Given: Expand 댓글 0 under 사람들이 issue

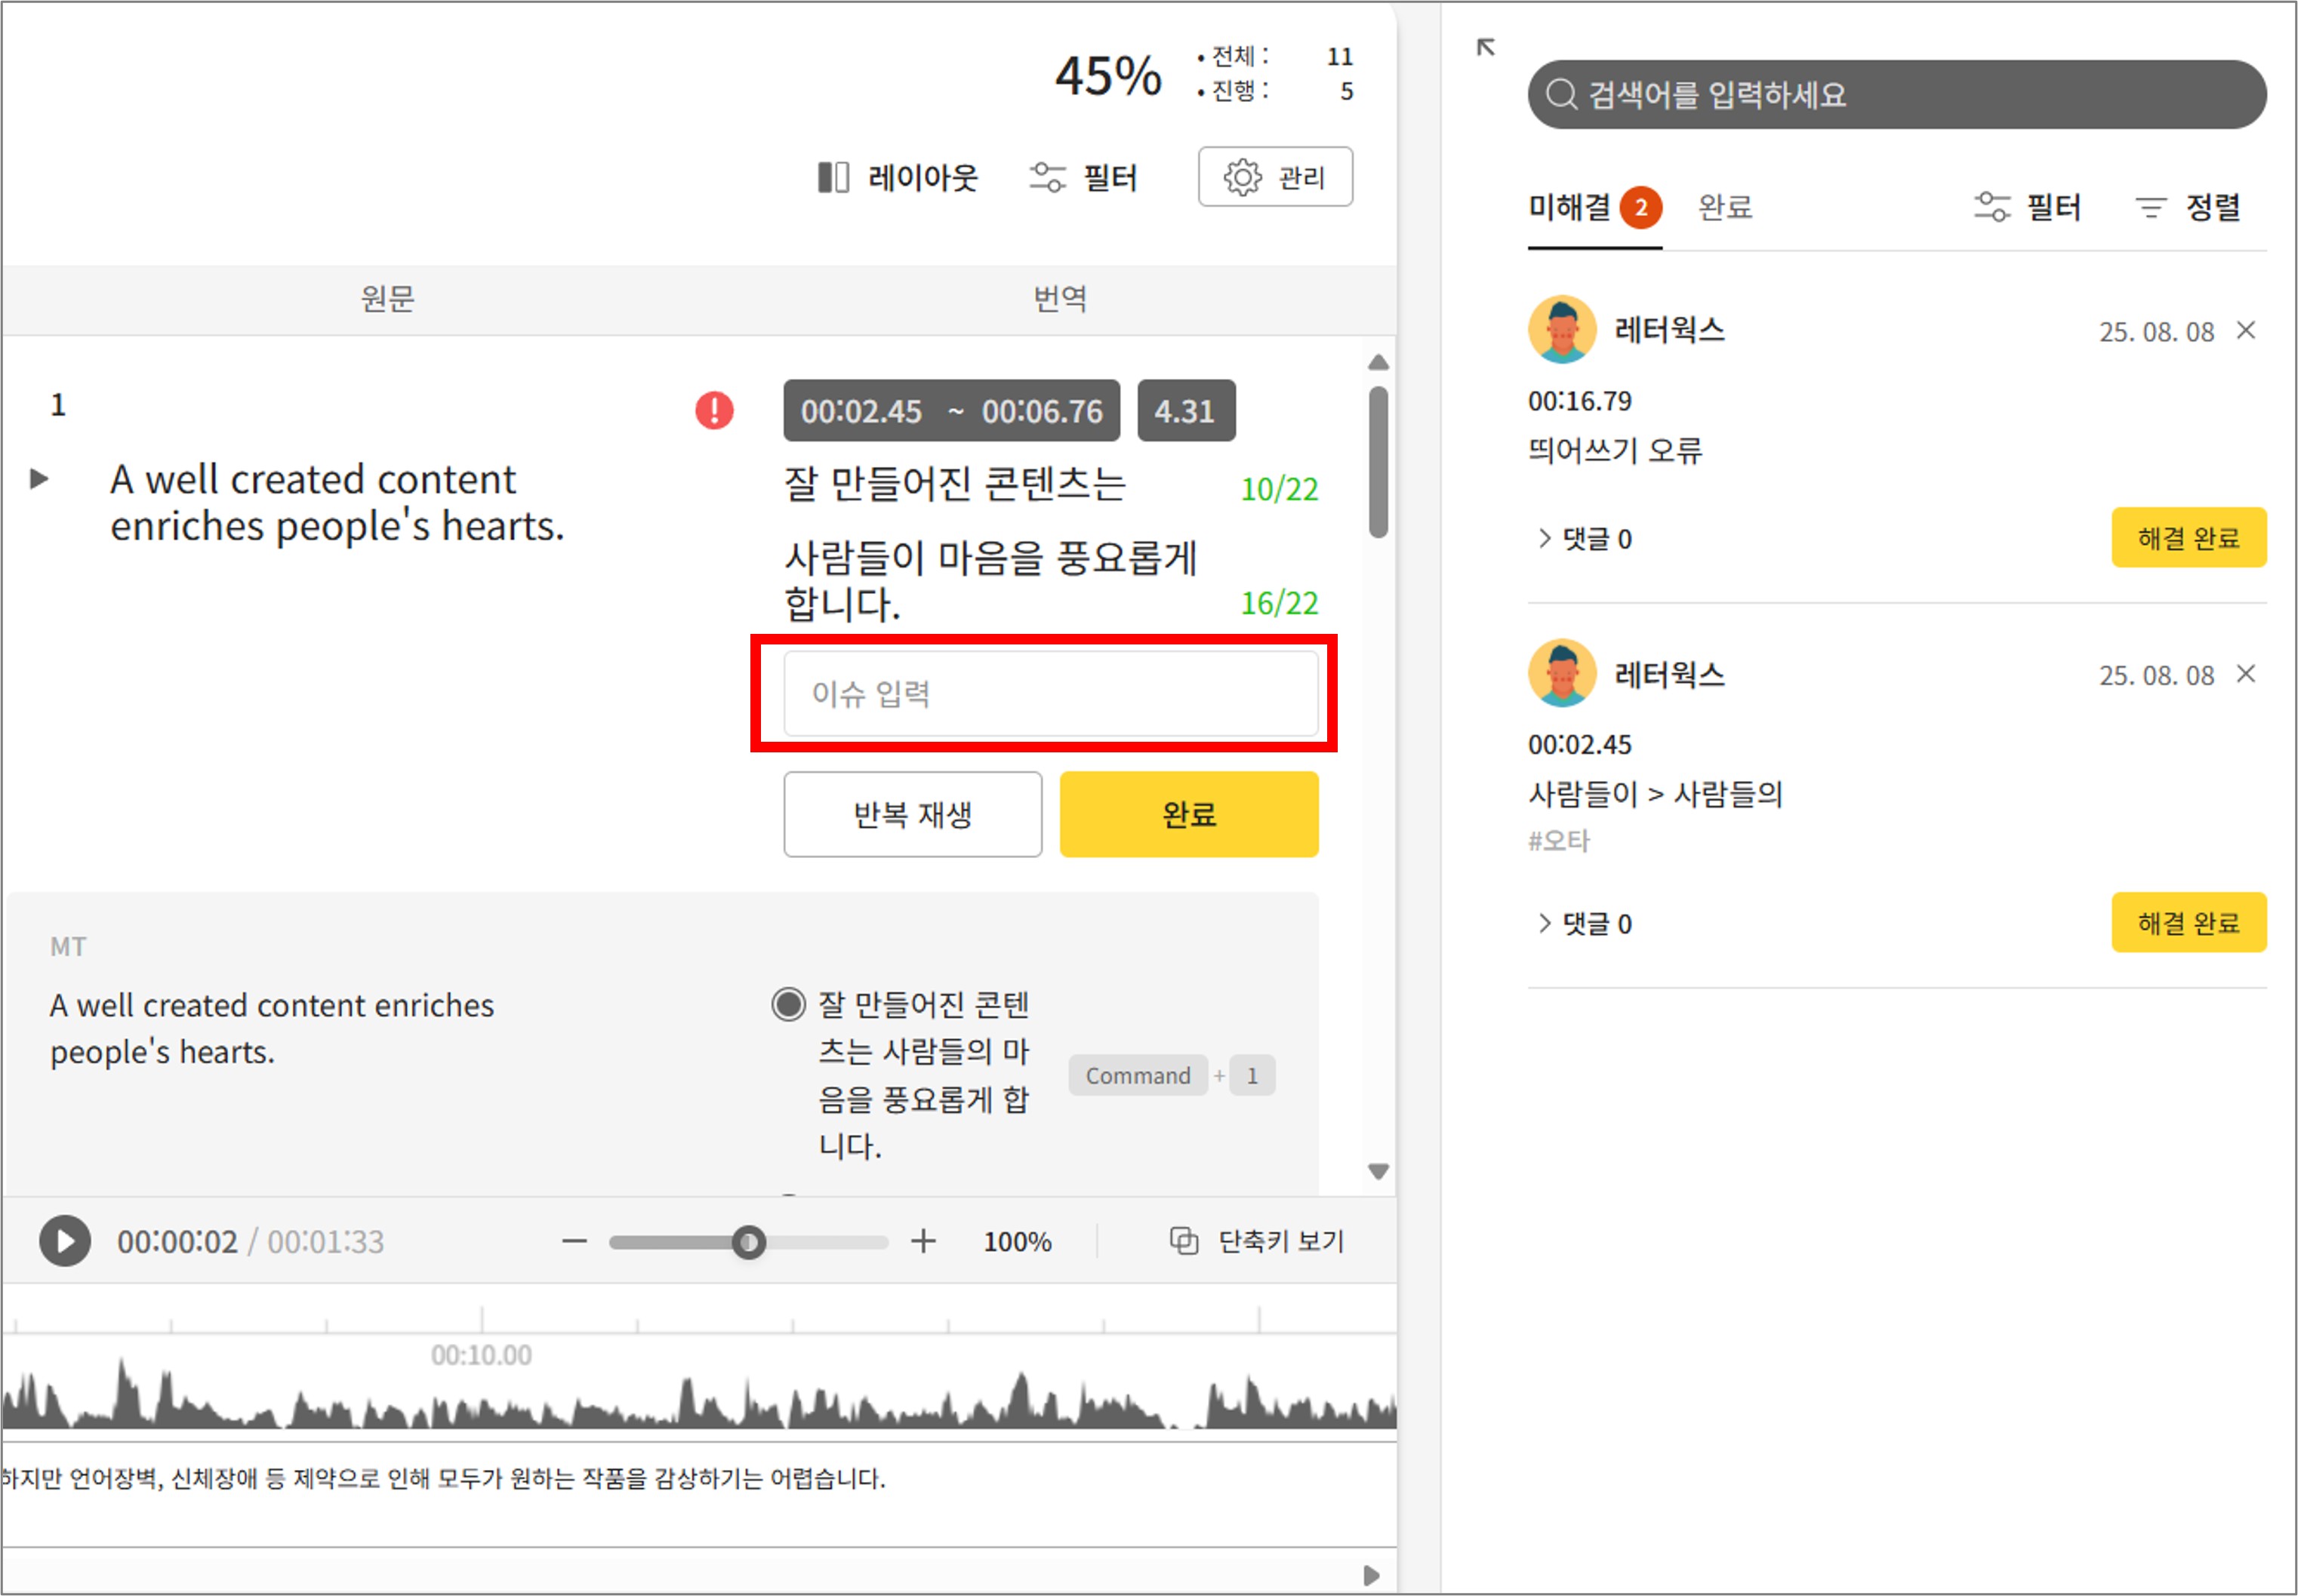Looking at the screenshot, I should (1585, 923).
